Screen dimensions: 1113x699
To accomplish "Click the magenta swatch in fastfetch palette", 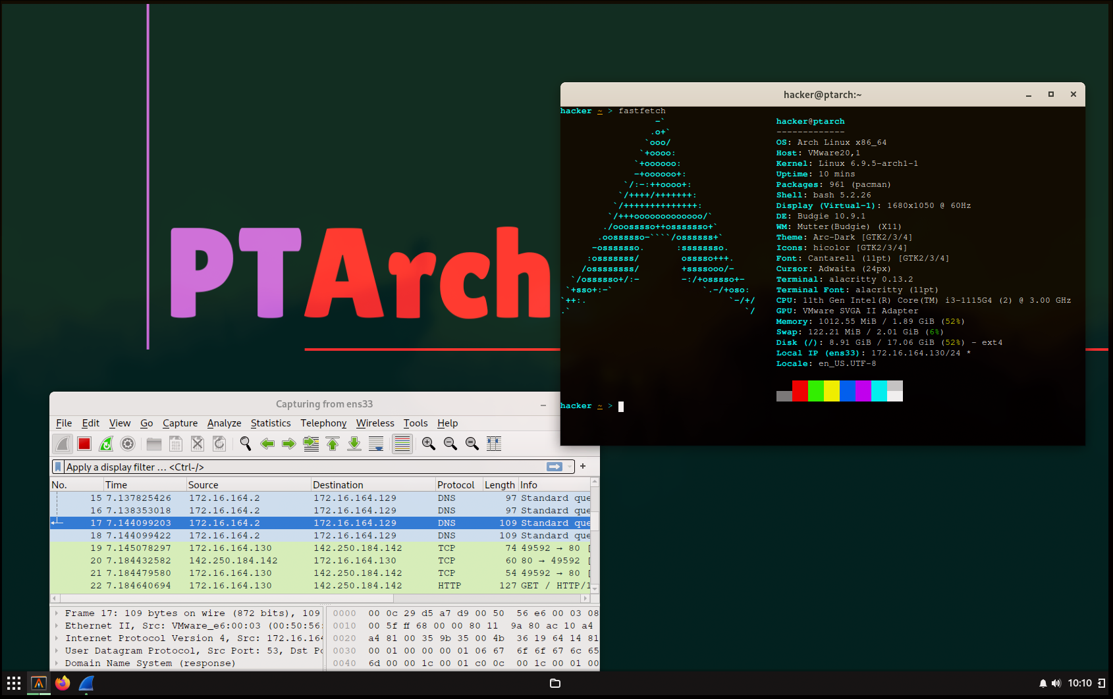I will click(863, 390).
